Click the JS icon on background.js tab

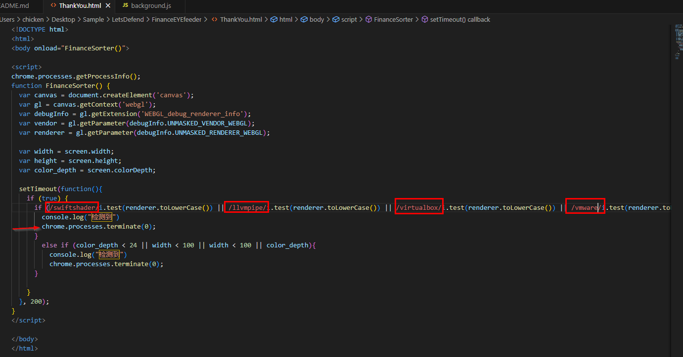point(125,5)
